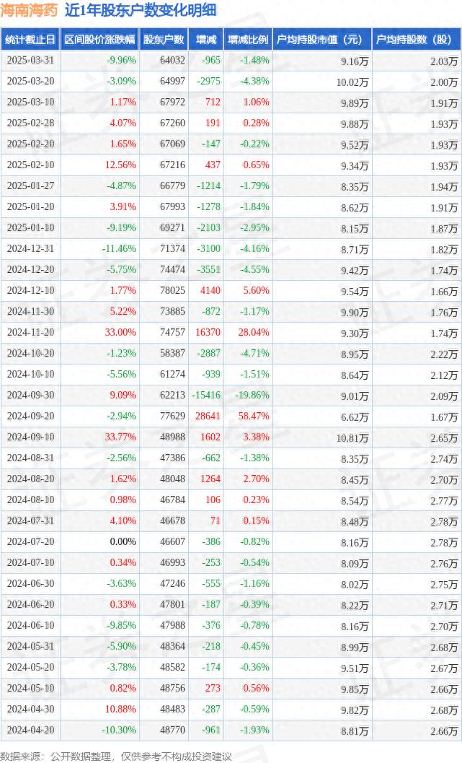Viewport: 462px width, 763px height.
Task: Click the 4.07% price change cell
Action: [x=123, y=123]
